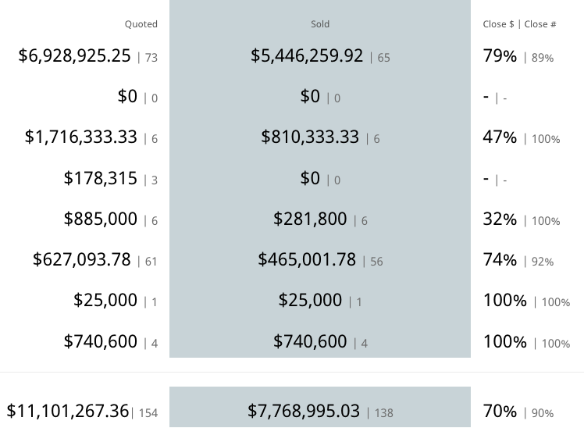The height and width of the screenshot is (428, 584).
Task: Select the $7,768,995.03 total sold amount
Action: coord(304,412)
